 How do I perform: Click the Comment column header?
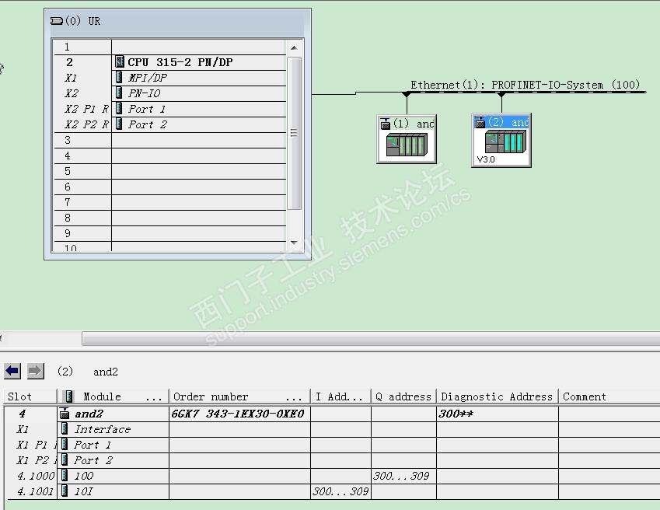coord(609,396)
